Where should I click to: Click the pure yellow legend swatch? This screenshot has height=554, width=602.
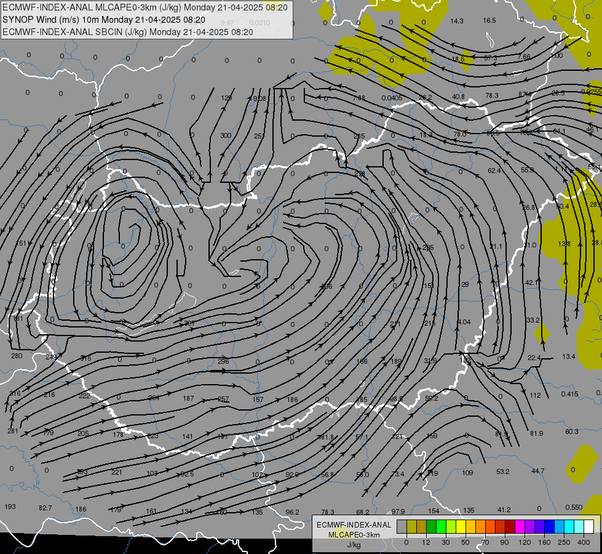pyautogui.click(x=461, y=526)
